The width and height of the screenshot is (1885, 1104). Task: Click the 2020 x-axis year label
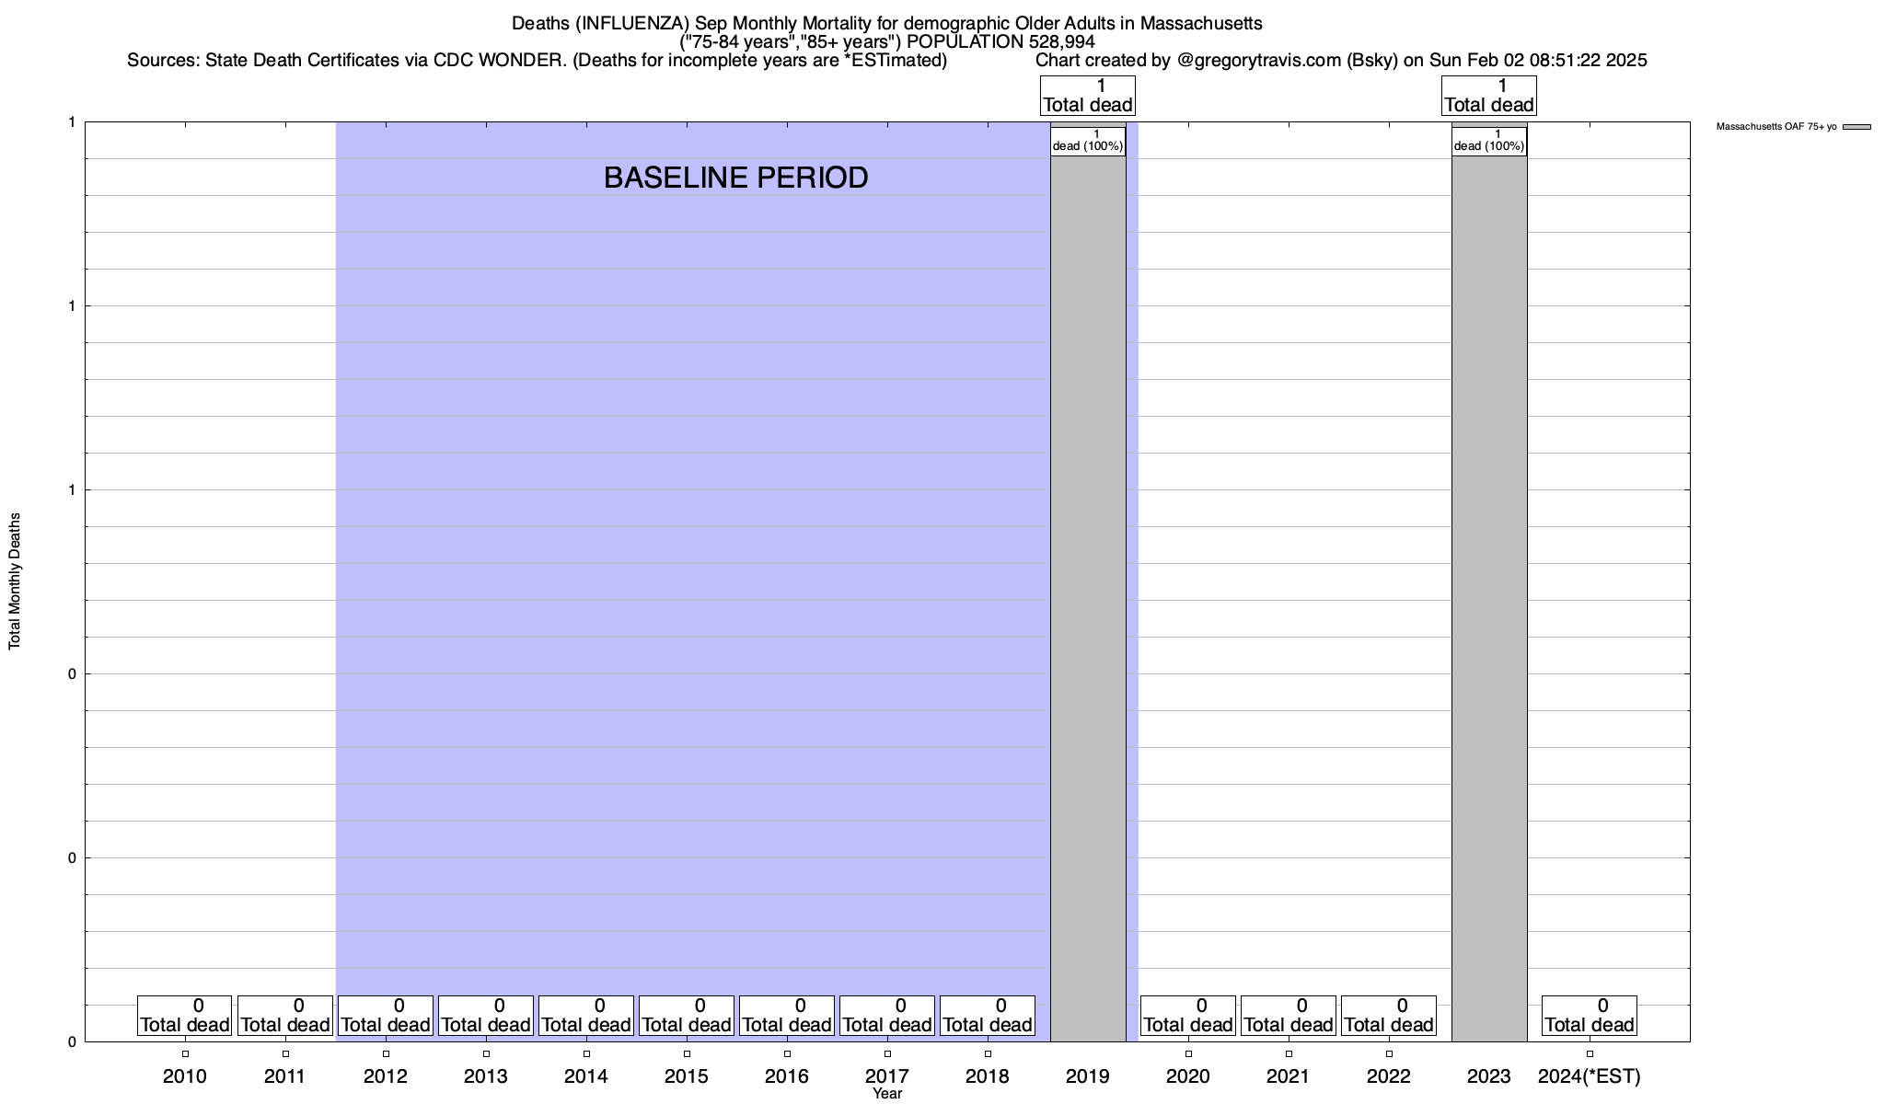1188,1076
